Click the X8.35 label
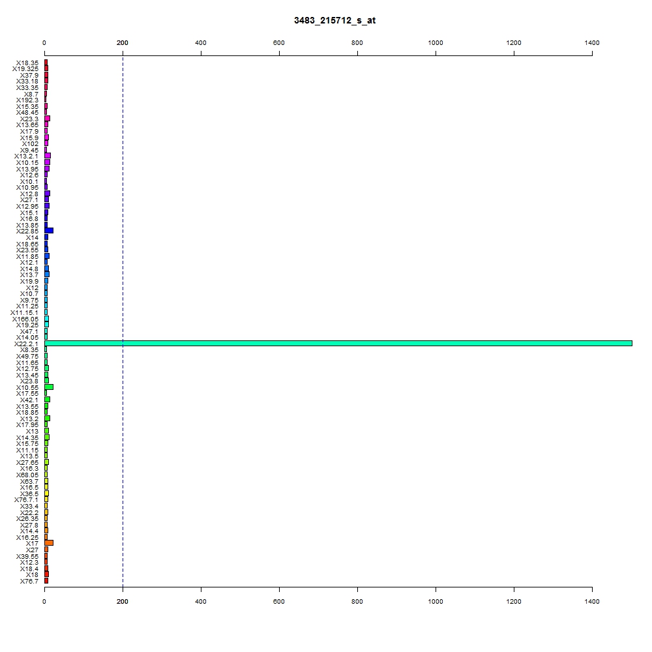Image resolution: width=652 pixels, height=652 pixels. [x=29, y=349]
